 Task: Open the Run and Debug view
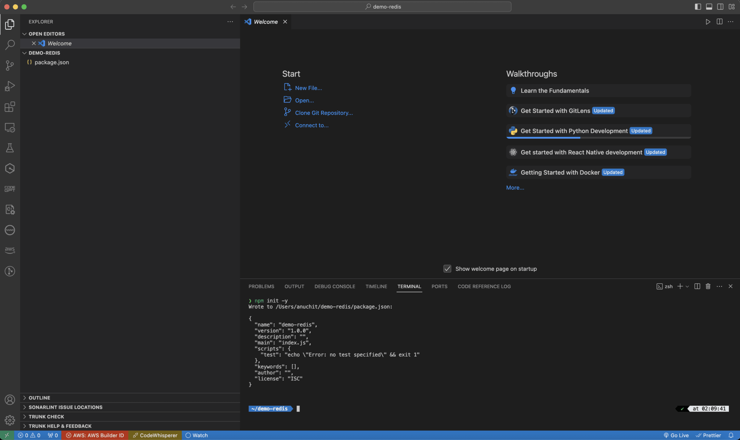[x=10, y=86]
